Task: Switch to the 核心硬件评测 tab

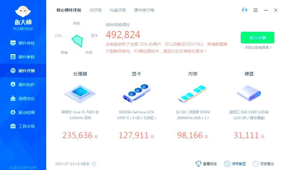Action: pos(69,10)
